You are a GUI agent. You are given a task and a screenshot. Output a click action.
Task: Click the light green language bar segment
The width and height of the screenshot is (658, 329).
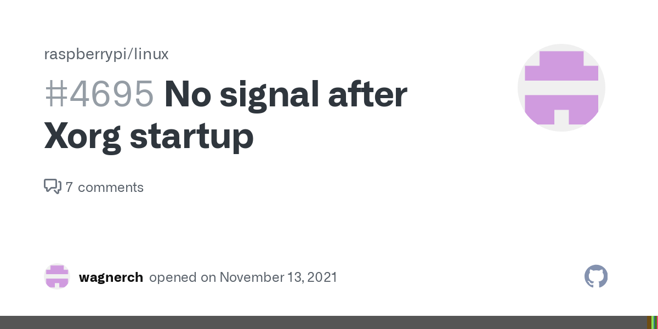click(653, 322)
